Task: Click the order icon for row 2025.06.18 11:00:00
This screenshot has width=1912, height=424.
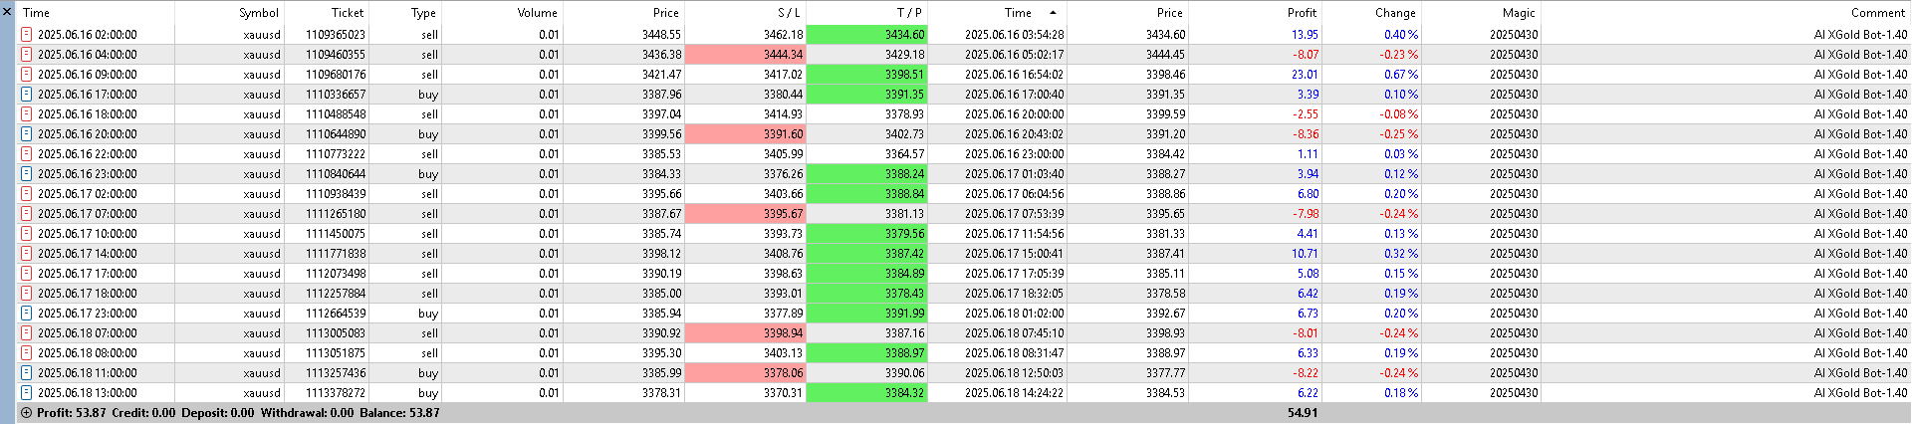Action: [27, 372]
